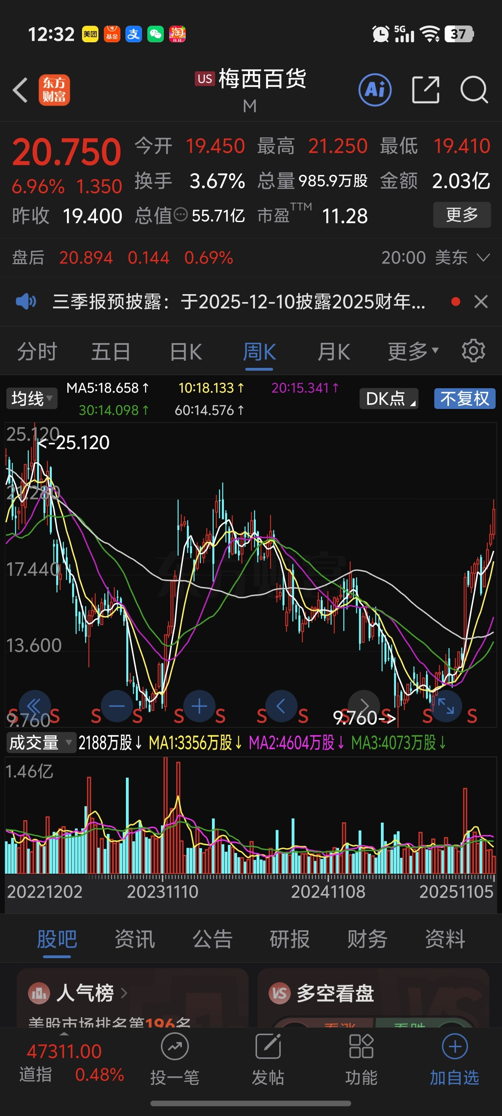Open the 功能 functions icon
Screen dimensions: 502x1116
click(361, 1047)
